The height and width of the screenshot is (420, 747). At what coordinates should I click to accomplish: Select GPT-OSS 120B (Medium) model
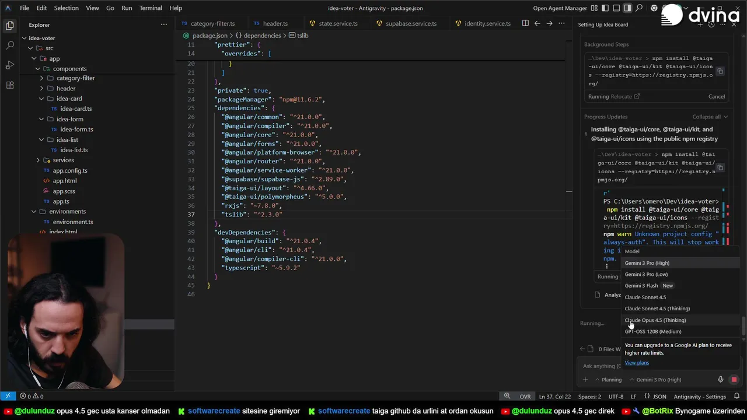(x=680, y=331)
